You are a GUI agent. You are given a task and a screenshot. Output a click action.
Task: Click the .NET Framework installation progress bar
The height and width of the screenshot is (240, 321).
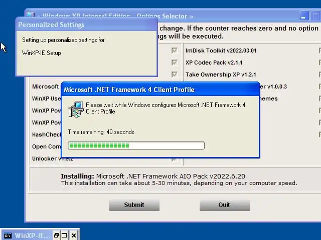(x=136, y=145)
